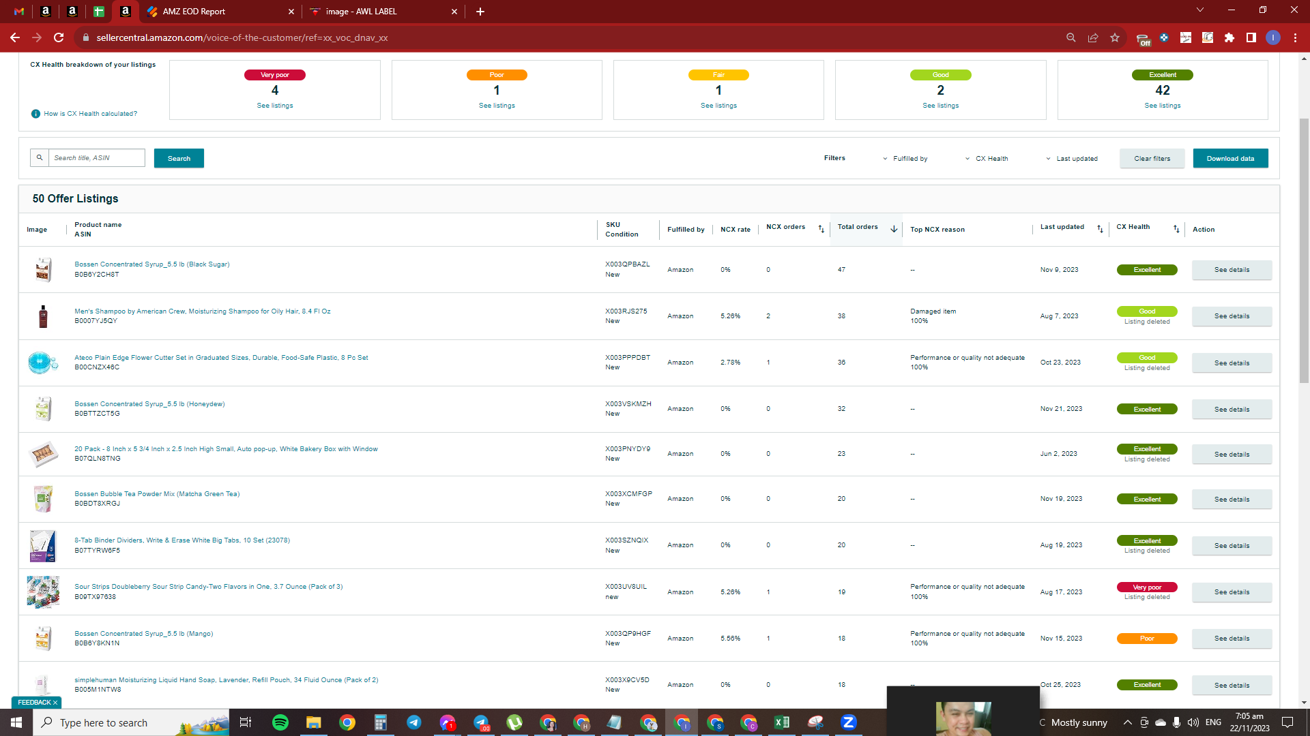Reload the Seller Central page

tap(59, 37)
